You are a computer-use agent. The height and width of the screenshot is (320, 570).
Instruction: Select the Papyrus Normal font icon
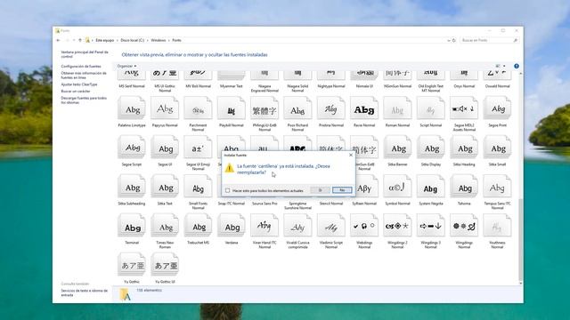click(165, 108)
